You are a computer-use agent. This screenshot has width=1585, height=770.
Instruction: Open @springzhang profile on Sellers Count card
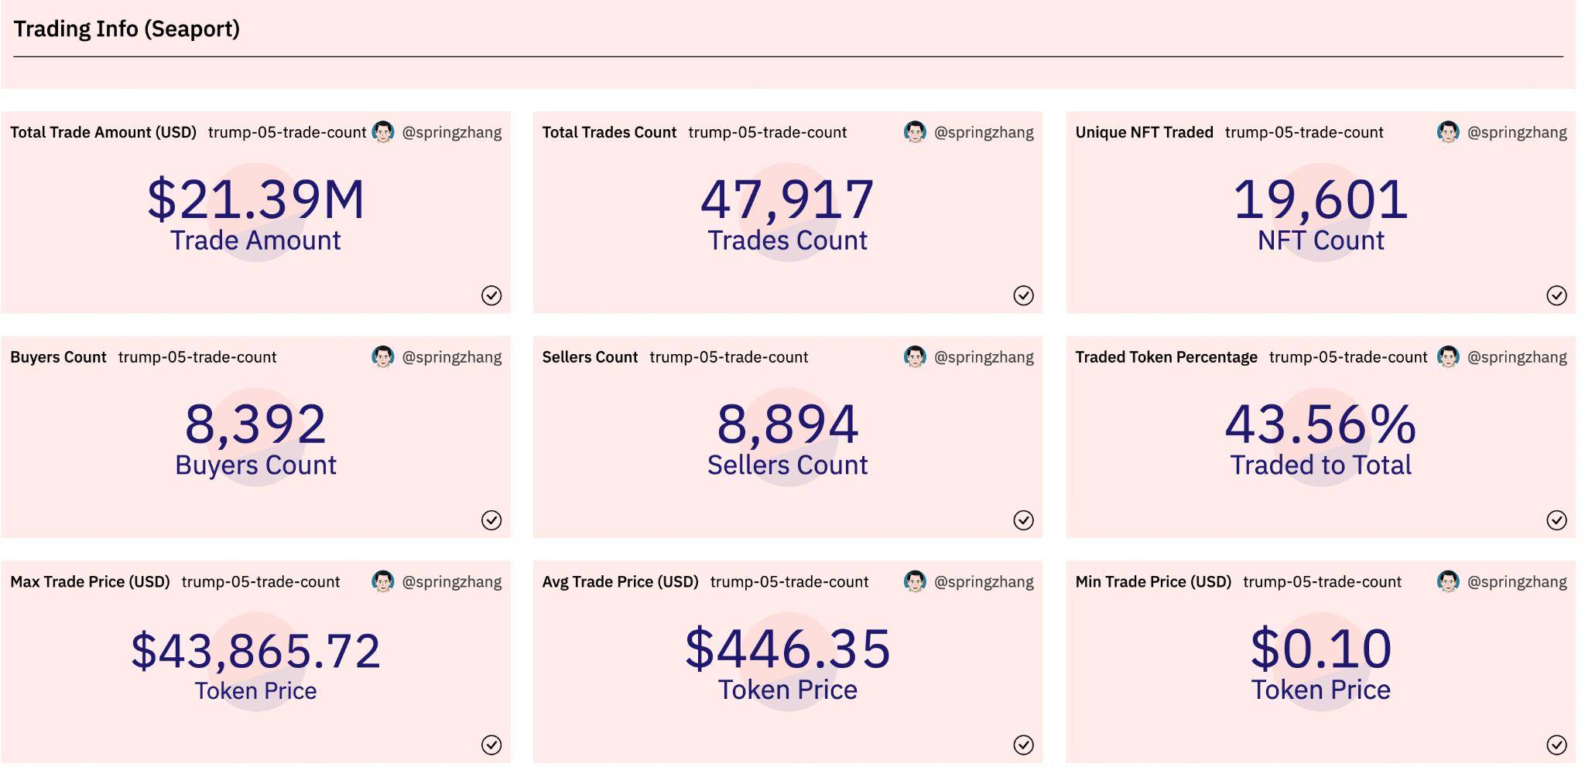coord(984,357)
